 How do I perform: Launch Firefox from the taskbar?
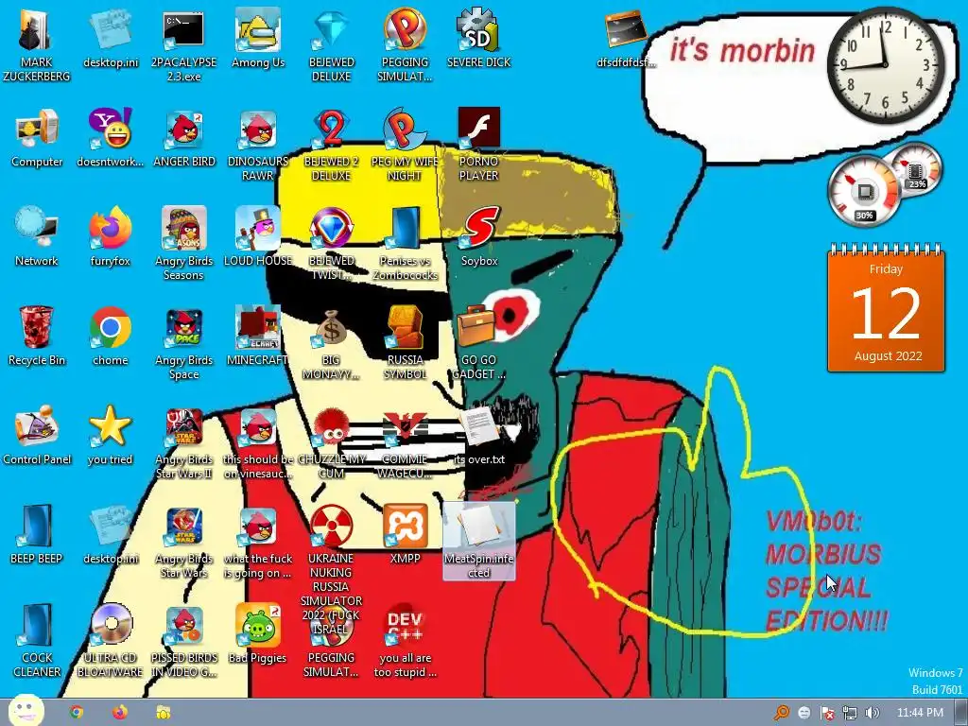(x=120, y=713)
